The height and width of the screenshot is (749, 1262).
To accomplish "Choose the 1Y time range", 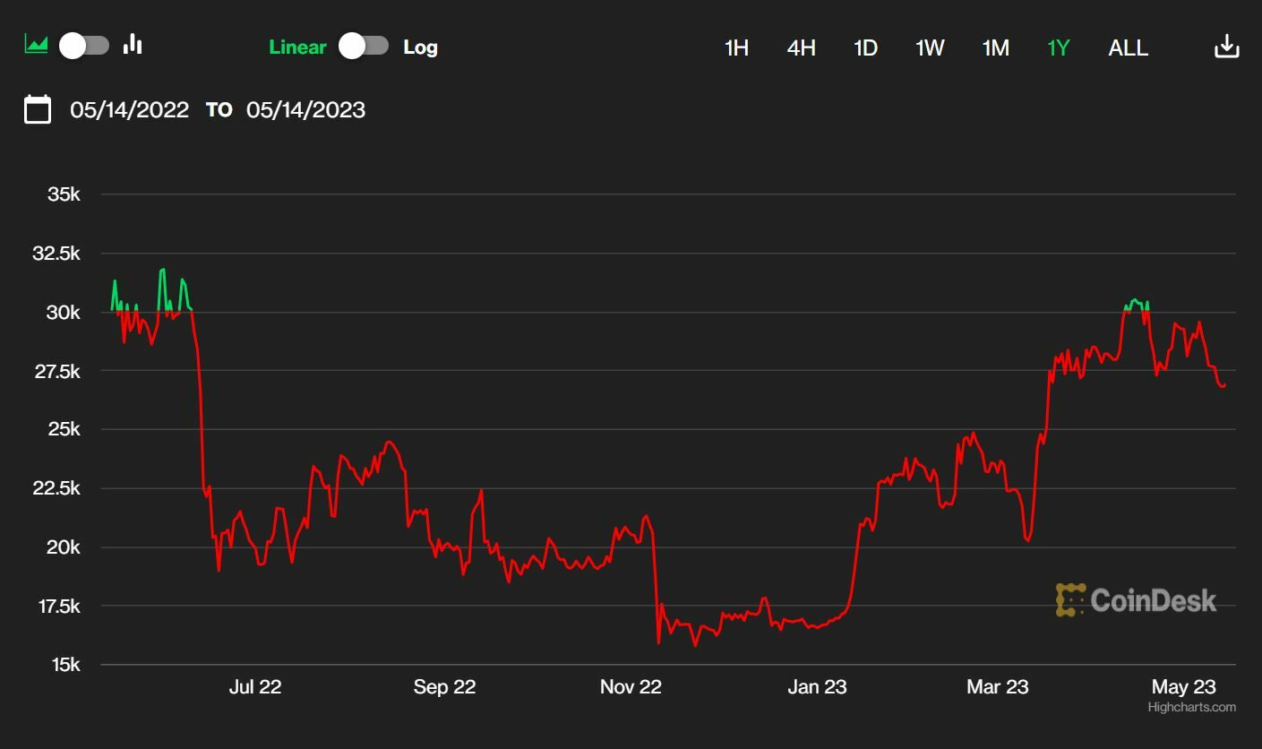I will (x=1059, y=48).
